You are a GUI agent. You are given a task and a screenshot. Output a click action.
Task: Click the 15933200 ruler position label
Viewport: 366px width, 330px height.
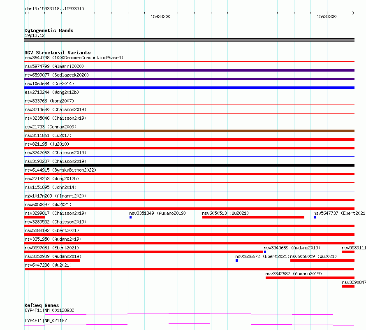[160, 16]
